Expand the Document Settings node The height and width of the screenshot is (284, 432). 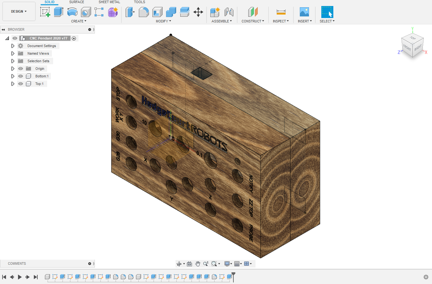pos(13,46)
